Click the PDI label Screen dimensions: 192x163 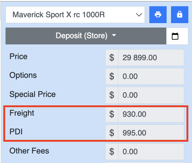point(16,132)
